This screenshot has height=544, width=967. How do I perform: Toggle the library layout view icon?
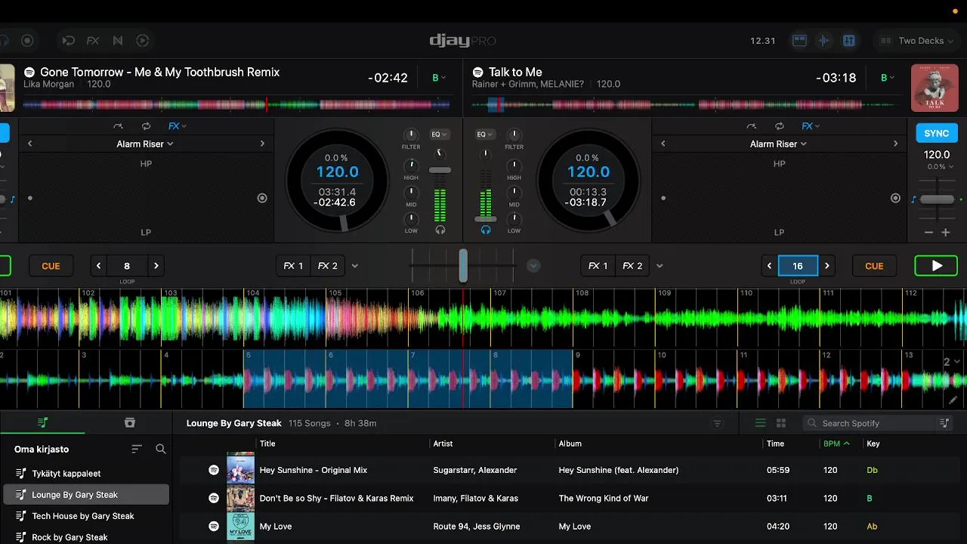coord(799,41)
